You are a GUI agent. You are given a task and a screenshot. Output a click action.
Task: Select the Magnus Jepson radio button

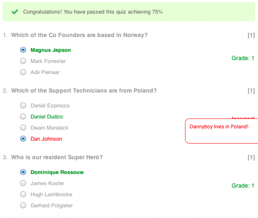[x=23, y=50]
